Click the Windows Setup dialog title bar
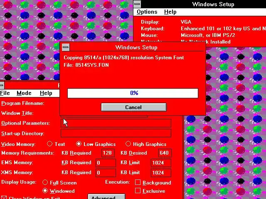 click(136, 47)
